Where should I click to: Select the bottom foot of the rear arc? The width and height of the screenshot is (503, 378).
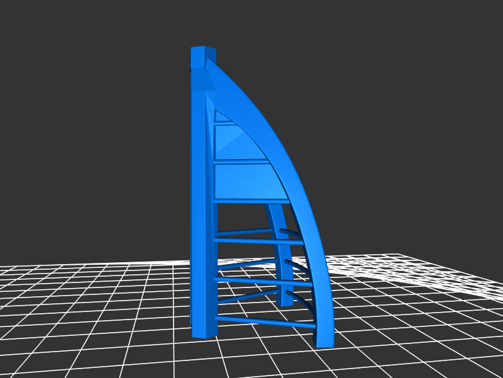pos(287,301)
